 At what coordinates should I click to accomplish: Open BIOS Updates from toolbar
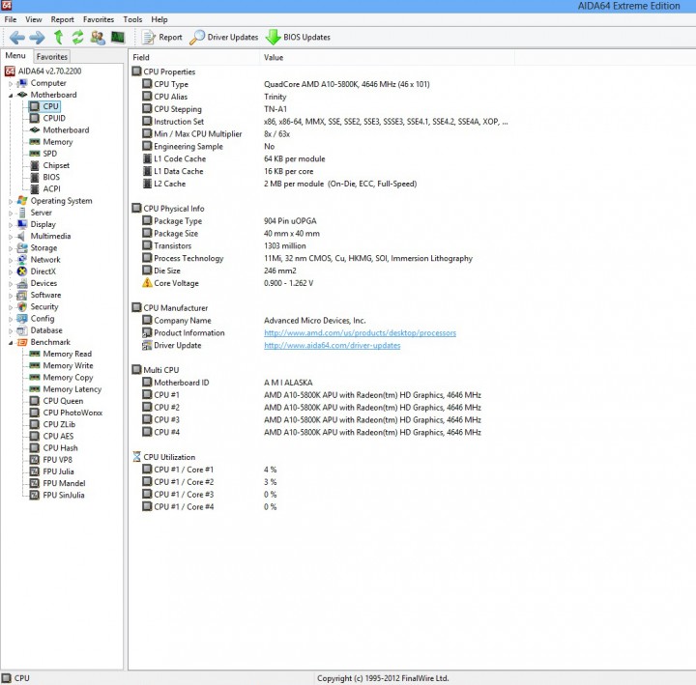tap(298, 38)
